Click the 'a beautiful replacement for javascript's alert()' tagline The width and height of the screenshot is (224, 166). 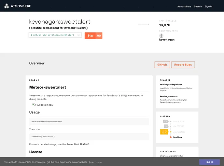pyautogui.click(x=58, y=28)
